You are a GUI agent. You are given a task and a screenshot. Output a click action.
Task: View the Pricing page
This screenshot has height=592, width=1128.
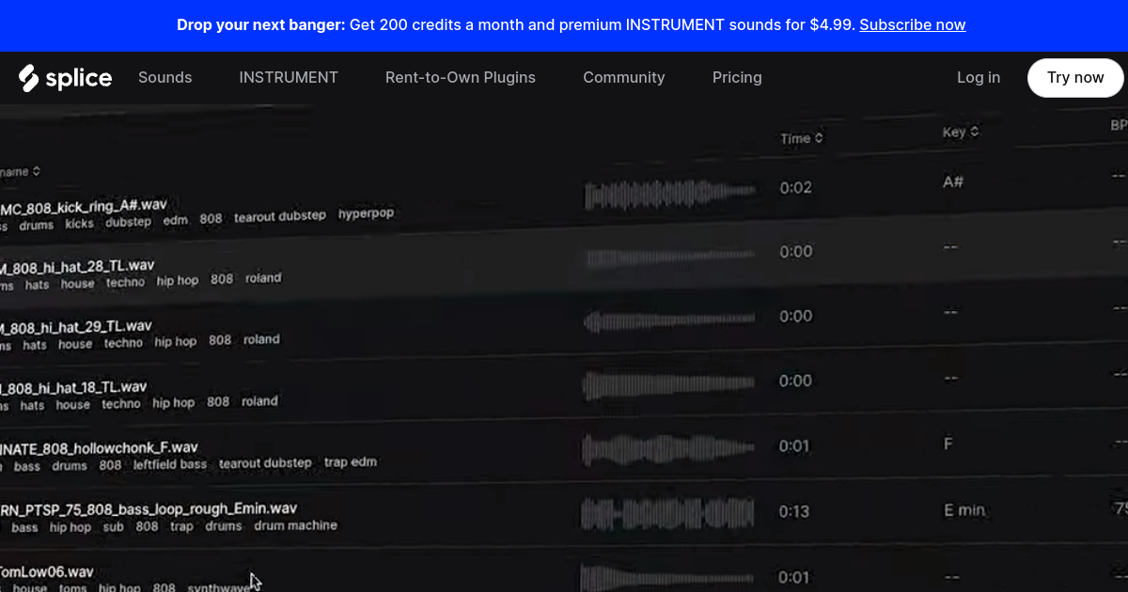coord(737,78)
